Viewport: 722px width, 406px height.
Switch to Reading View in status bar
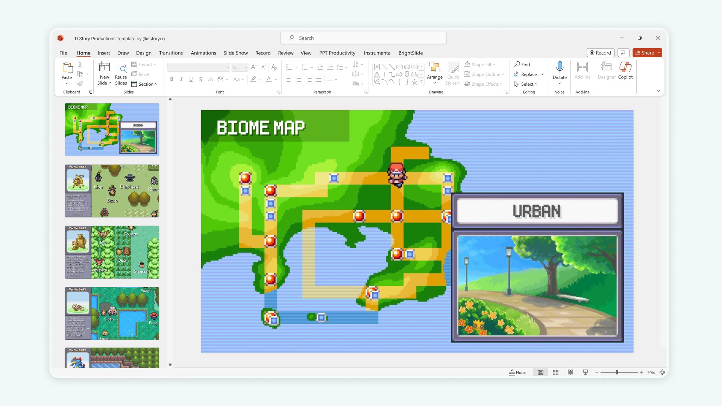tap(570, 372)
